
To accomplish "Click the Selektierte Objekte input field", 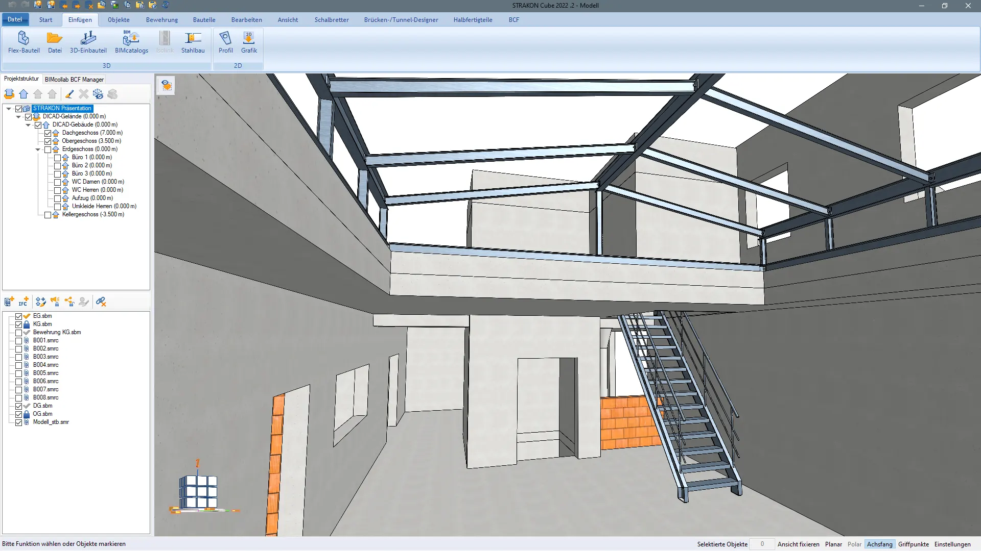I will pyautogui.click(x=762, y=543).
